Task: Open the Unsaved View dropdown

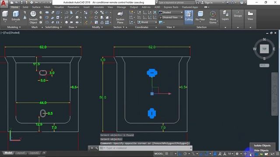Action: [x=171, y=17]
